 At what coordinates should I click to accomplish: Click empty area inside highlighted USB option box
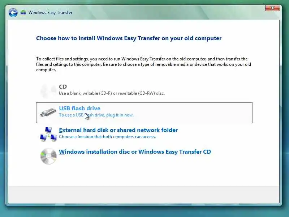tap(194, 113)
